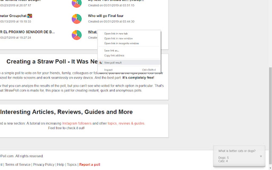This screenshot has width=272, height=170.
Task: Open the Privacy Policy page
Action: (x=44, y=164)
